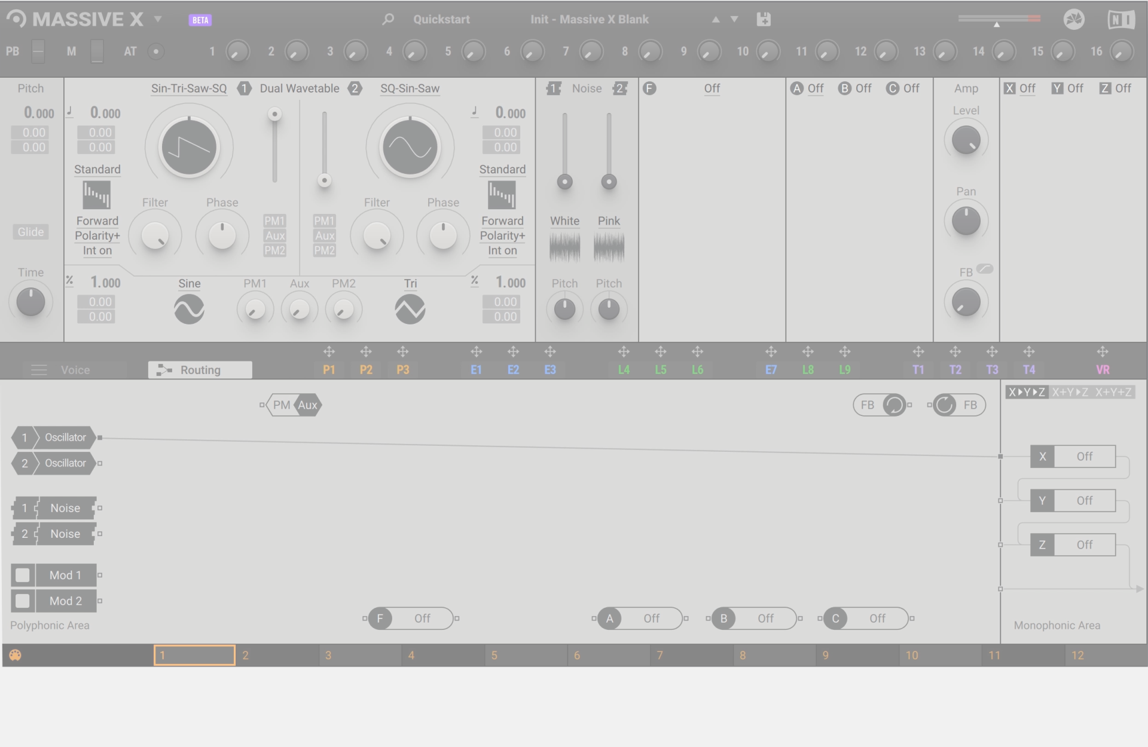Click the Native Instruments NI logo

tap(1121, 20)
